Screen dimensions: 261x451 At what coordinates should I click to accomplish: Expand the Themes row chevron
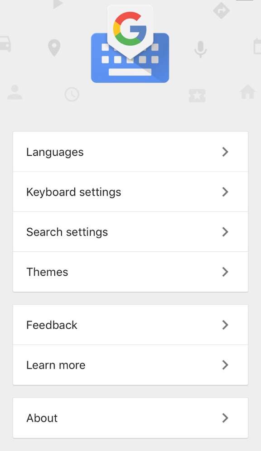point(225,272)
